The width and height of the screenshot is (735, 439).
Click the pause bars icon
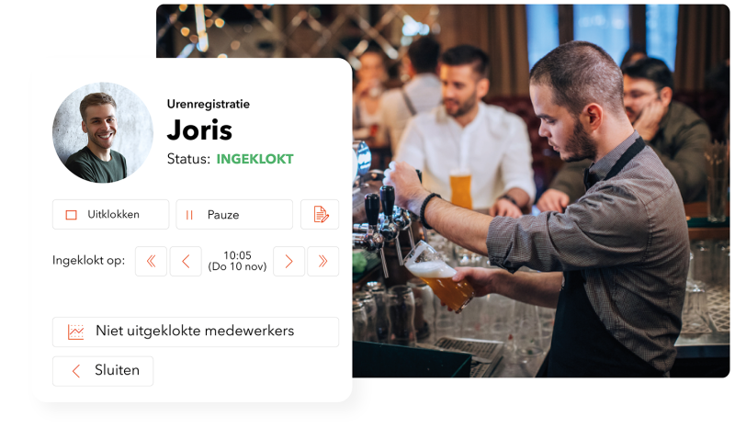189,215
